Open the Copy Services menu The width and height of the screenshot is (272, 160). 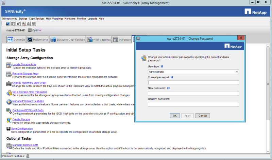36,19
